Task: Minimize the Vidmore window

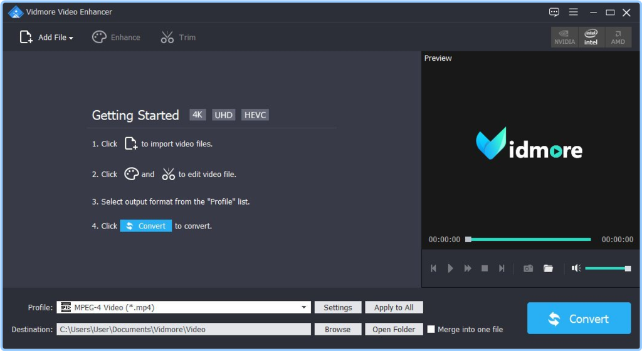Action: tap(593, 13)
